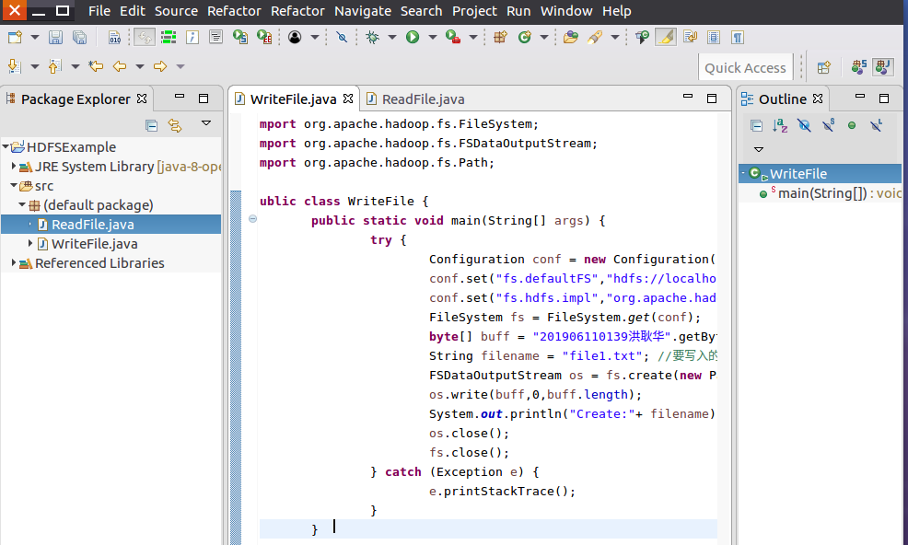This screenshot has width=908, height=545.
Task: Click the run with red grid icon
Action: coord(264,38)
